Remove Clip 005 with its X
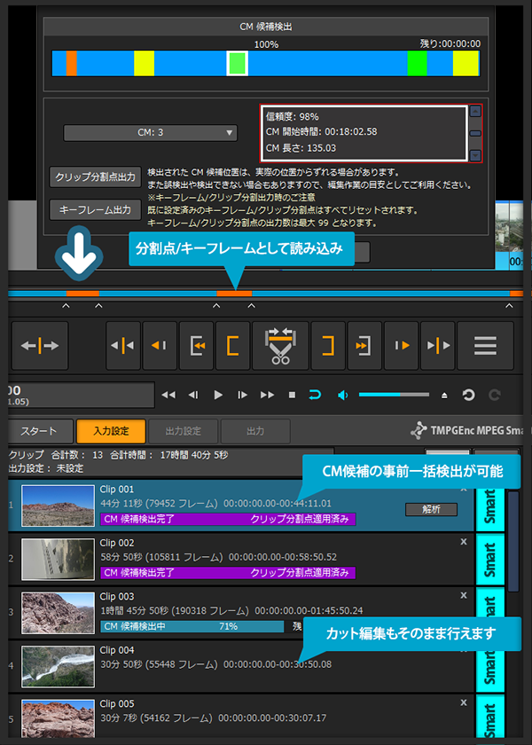This screenshot has height=745, width=532. point(464,702)
